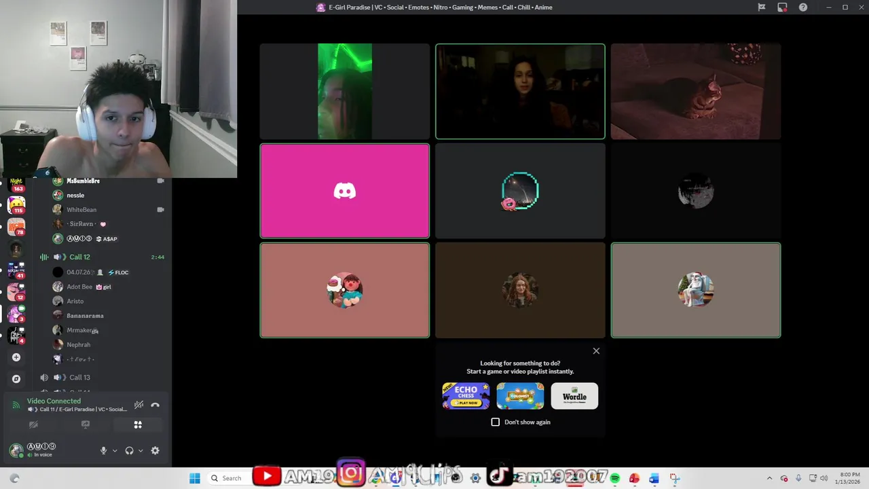Launch the Wordle activity
Viewport: 869px width, 489px height.
(x=574, y=396)
